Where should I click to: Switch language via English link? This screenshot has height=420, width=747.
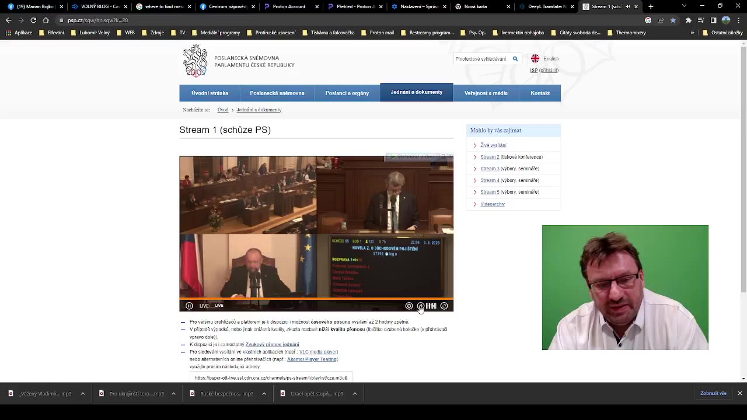click(551, 58)
